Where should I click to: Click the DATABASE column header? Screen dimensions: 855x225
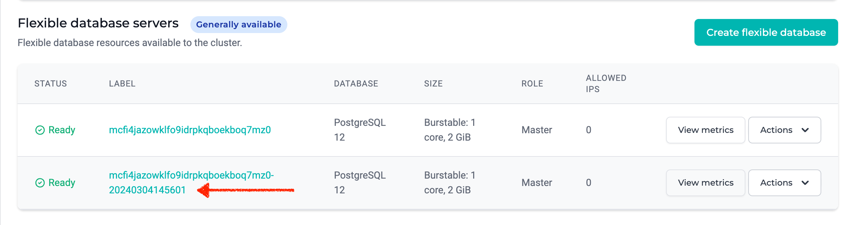point(356,84)
